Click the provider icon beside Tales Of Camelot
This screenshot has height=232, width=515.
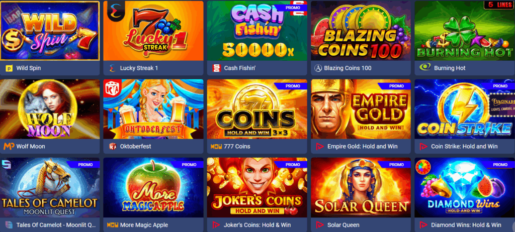pyautogui.click(x=9, y=225)
